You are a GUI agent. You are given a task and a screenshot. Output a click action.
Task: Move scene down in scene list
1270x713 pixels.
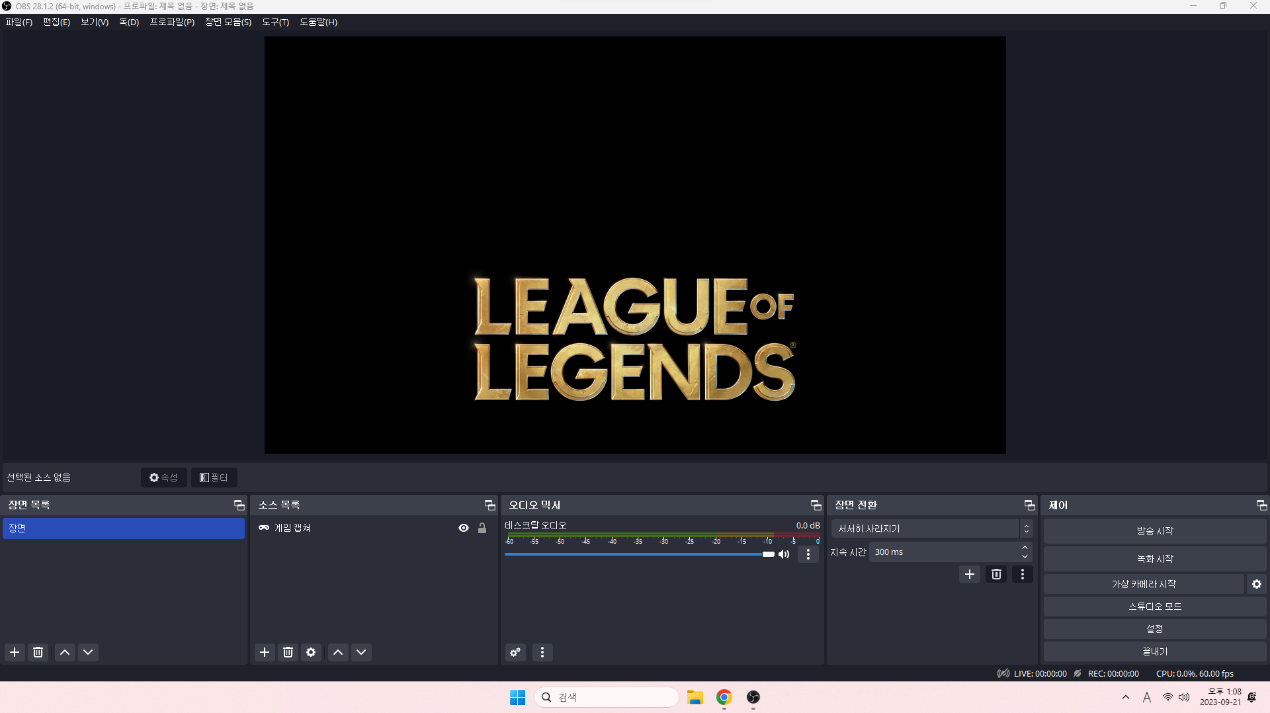pos(88,652)
